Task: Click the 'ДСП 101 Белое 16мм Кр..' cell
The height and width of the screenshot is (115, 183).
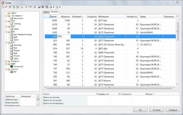Action: pos(112,45)
